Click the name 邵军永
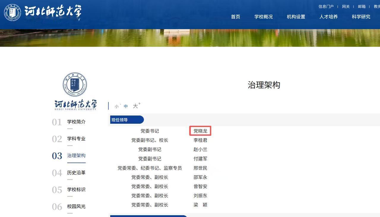Viewport: 380px width, 217px height. 200,177
